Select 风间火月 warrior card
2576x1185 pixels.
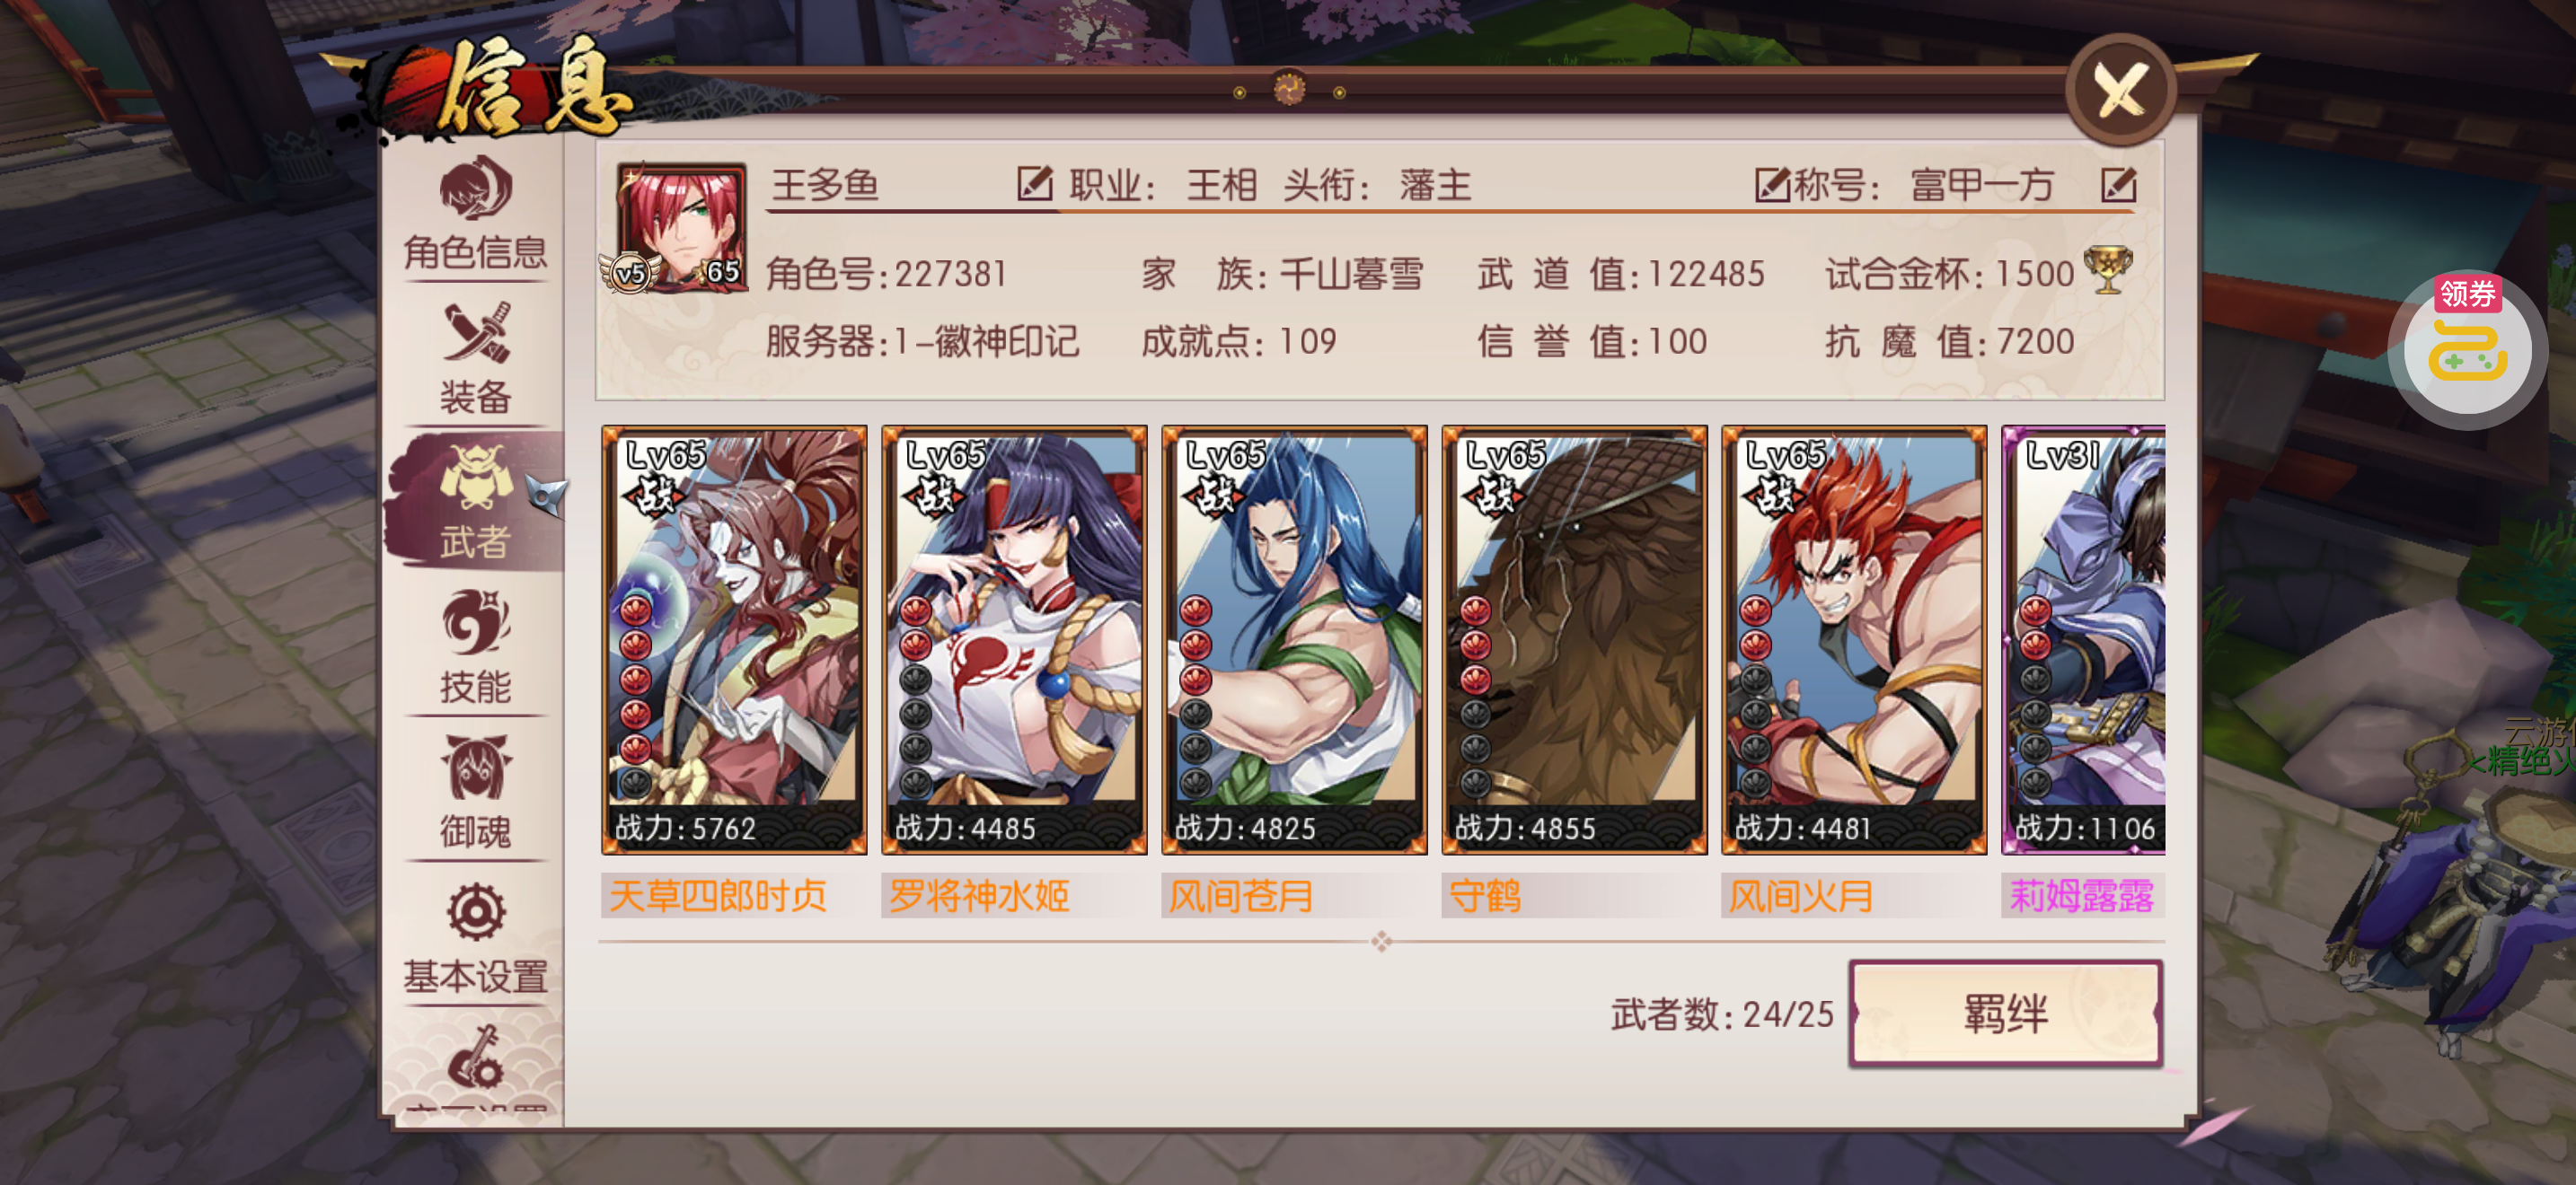(1854, 640)
